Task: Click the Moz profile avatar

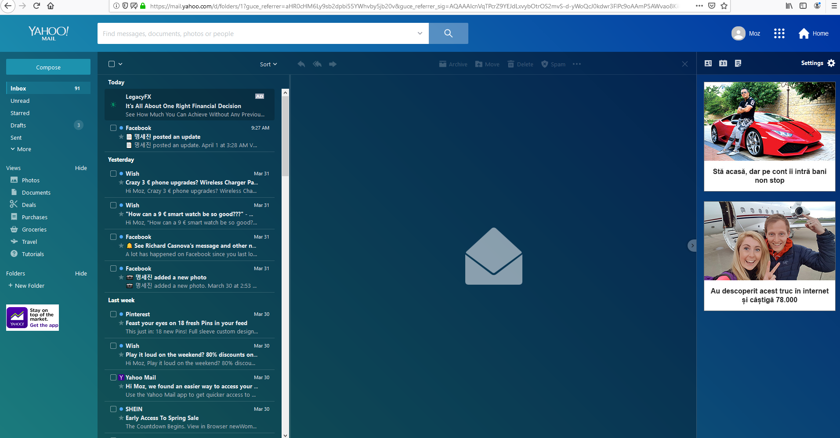Action: pos(739,33)
